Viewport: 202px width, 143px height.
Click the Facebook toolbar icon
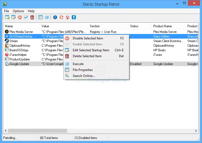74,17
